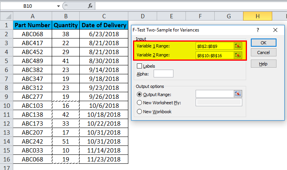Screen dimensions: 287x170
Task: Choose the New Worksheet Ply option
Action: (139, 103)
